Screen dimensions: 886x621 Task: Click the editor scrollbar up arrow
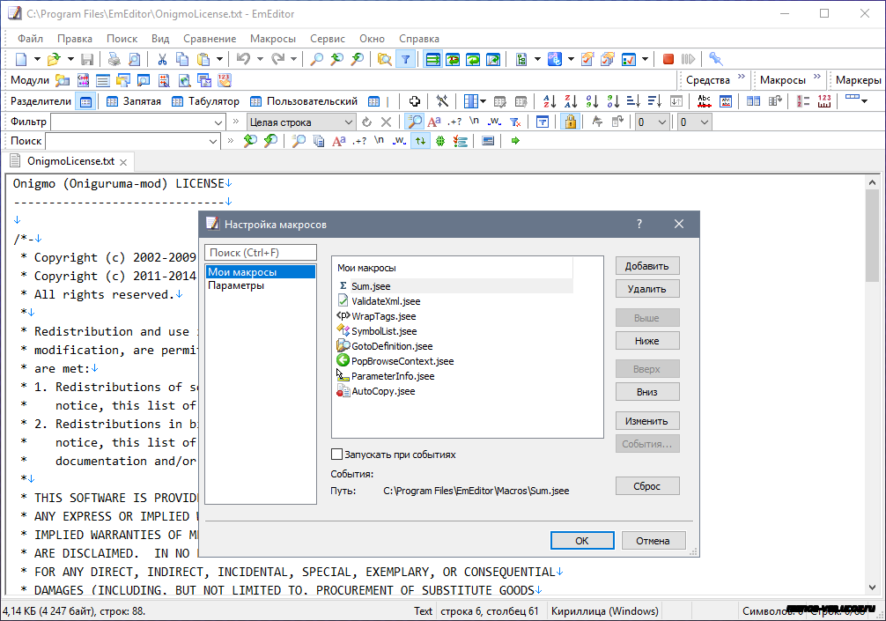click(x=872, y=182)
